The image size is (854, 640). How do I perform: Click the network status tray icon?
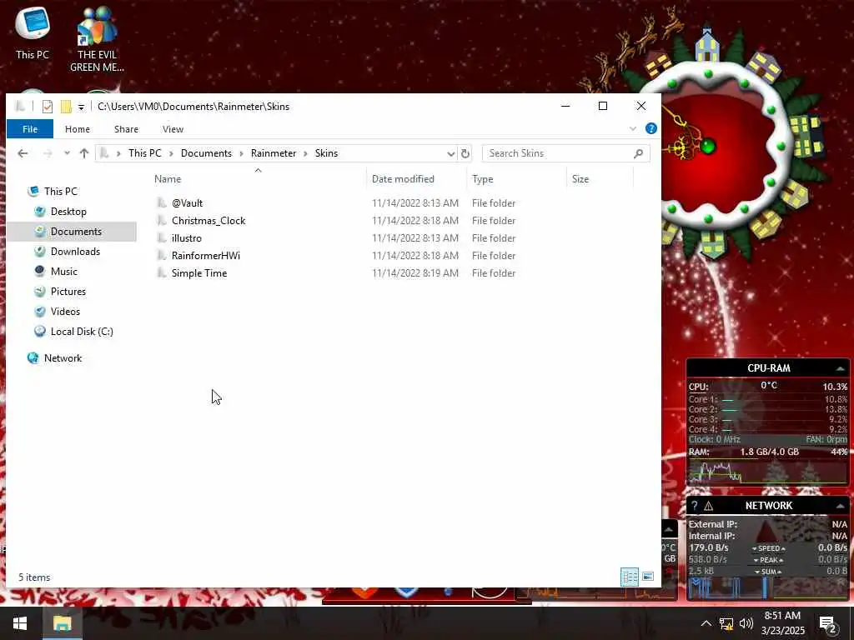(x=726, y=623)
